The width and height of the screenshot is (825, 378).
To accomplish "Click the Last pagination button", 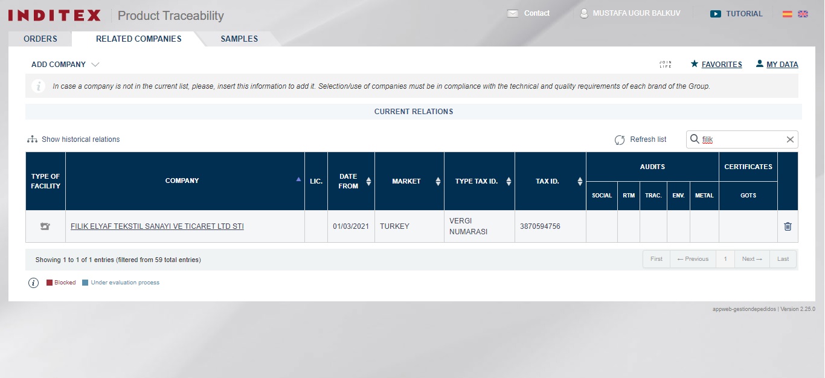I will pyautogui.click(x=783, y=259).
